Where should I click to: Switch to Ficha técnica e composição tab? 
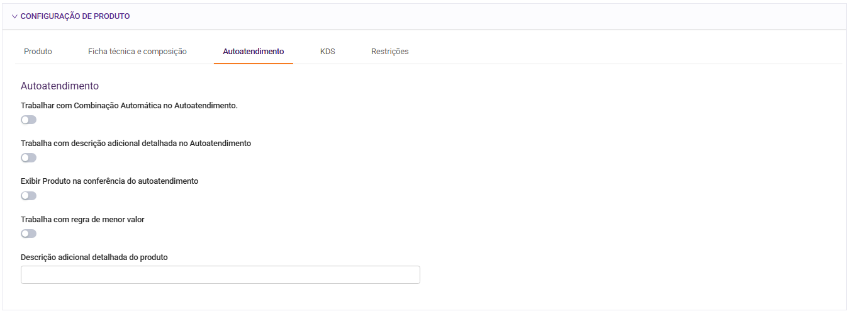point(137,52)
